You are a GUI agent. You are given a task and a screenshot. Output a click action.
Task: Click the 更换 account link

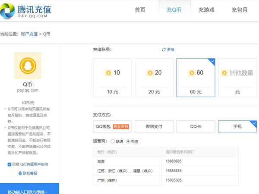(x=171, y=50)
